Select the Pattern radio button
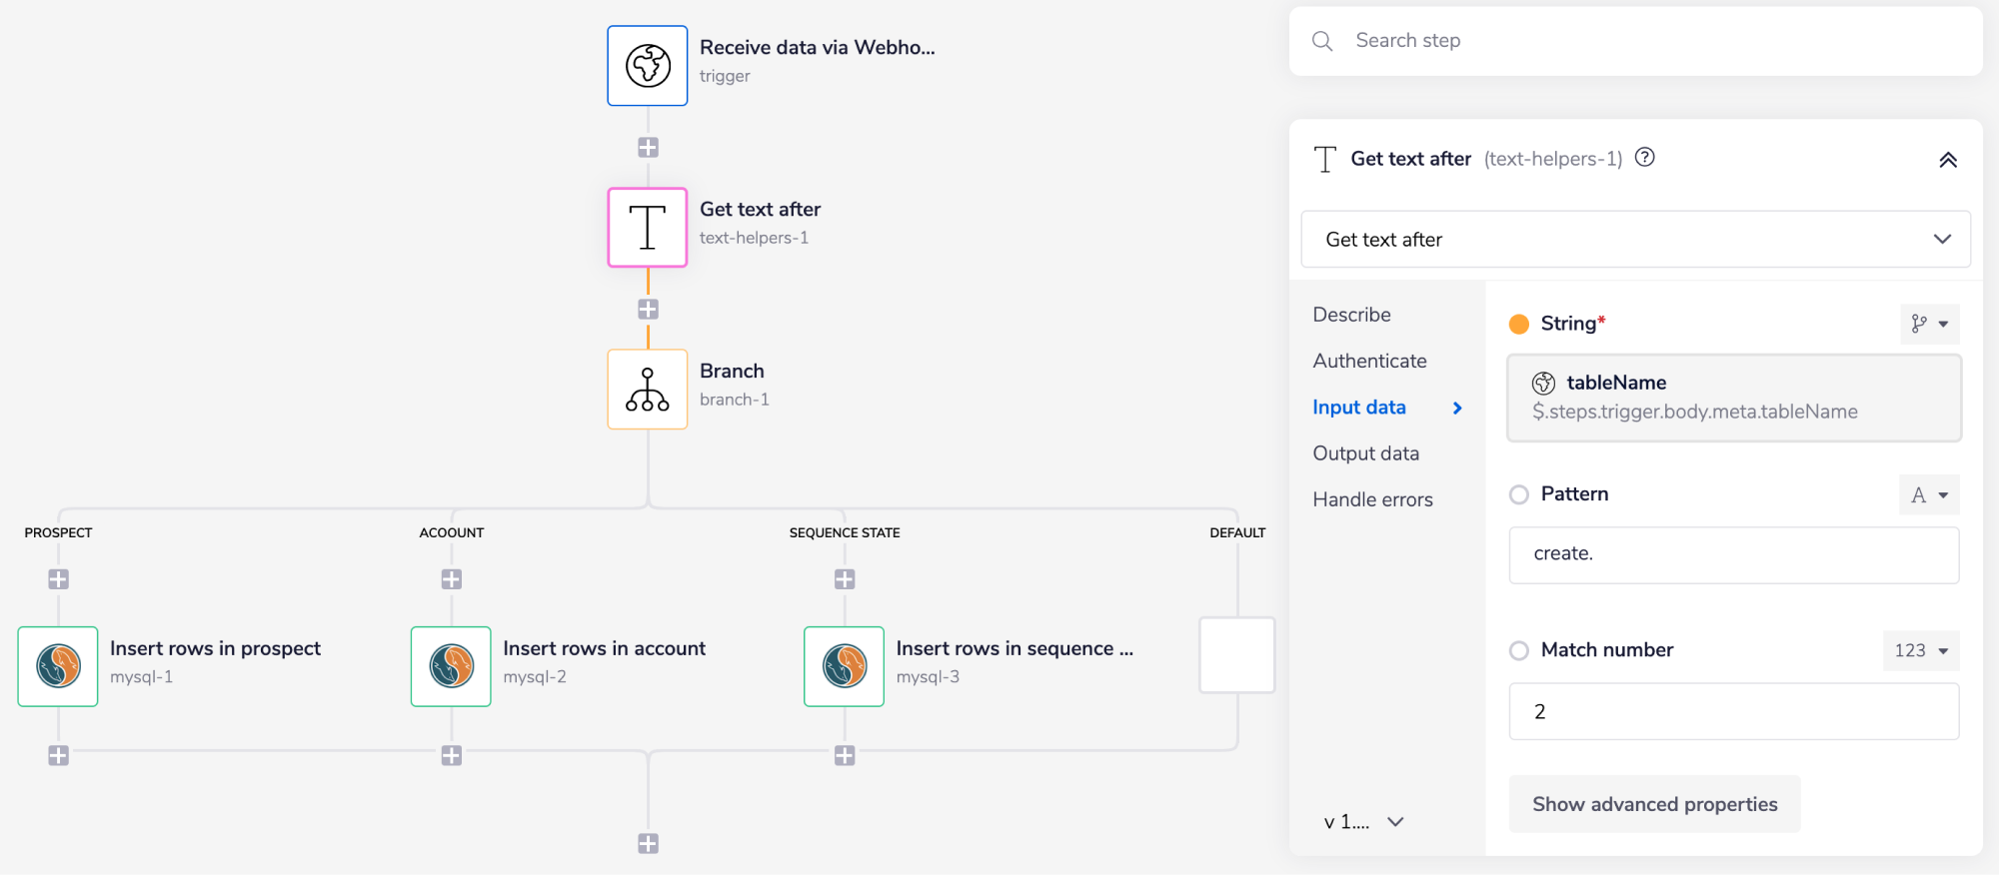The height and width of the screenshot is (875, 1999). point(1519,494)
